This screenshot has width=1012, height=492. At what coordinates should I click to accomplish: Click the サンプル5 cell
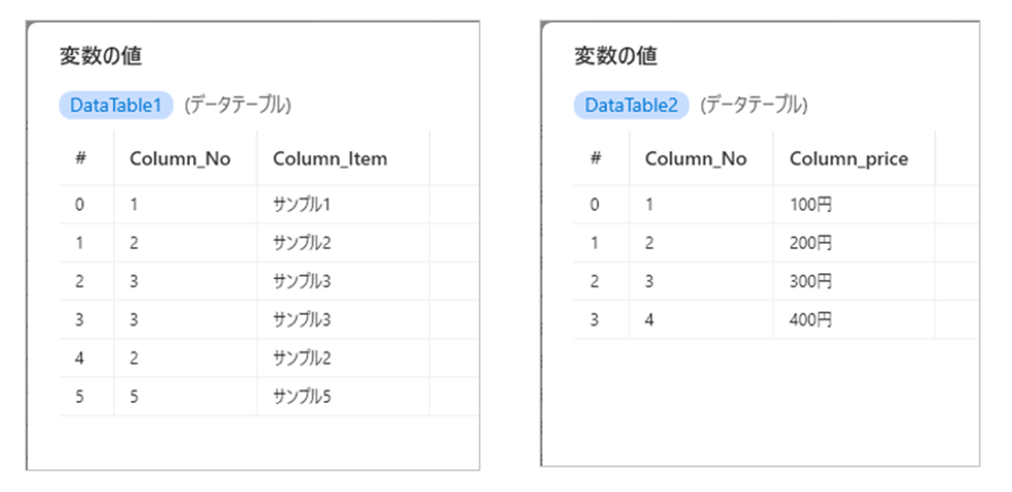pos(302,397)
